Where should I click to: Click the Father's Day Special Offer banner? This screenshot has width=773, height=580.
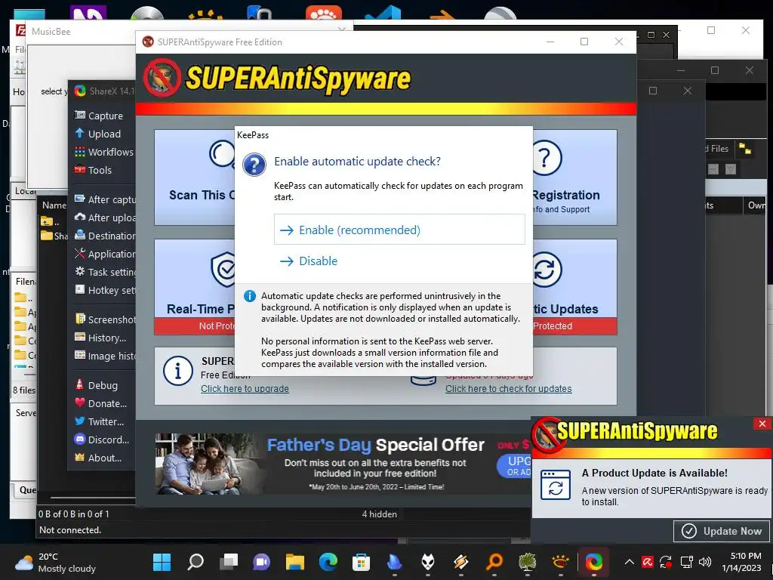click(343, 464)
